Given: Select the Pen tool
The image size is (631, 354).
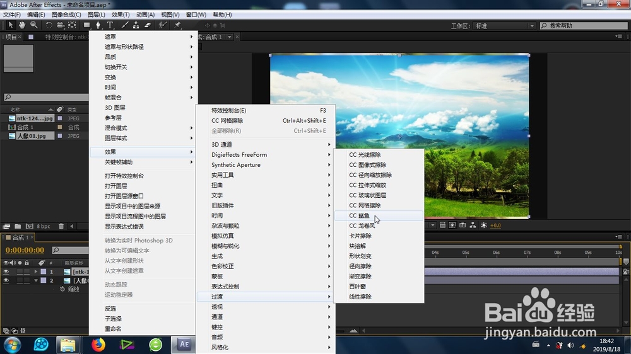Looking at the screenshot, I should pyautogui.click(x=98, y=25).
